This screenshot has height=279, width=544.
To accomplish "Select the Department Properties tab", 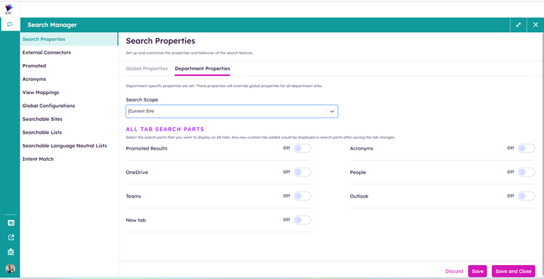I will [x=202, y=69].
